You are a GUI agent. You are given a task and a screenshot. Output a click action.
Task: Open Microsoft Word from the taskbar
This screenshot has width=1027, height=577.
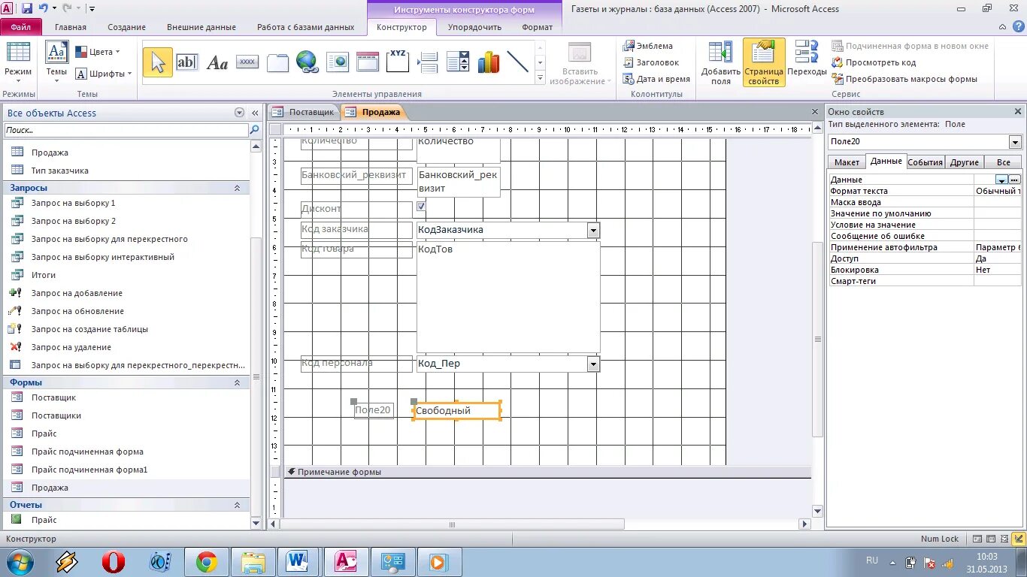pyautogui.click(x=298, y=562)
